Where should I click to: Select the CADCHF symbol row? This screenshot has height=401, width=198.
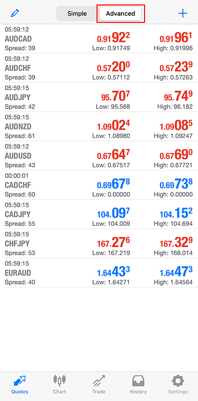(99, 185)
